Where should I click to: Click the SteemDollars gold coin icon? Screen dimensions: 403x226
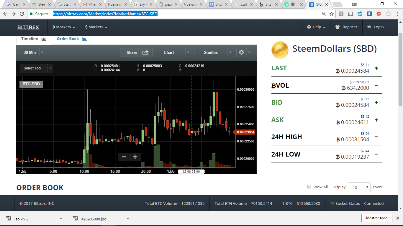pos(280,50)
